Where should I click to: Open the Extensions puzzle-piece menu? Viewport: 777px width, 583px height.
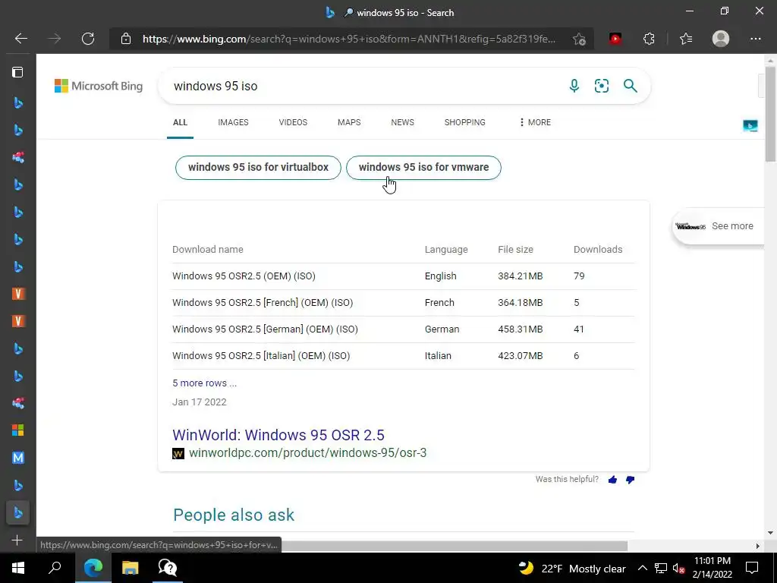click(649, 39)
